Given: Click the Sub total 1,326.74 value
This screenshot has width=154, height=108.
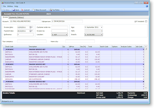Looking at the screenshot, I should click(120, 93).
